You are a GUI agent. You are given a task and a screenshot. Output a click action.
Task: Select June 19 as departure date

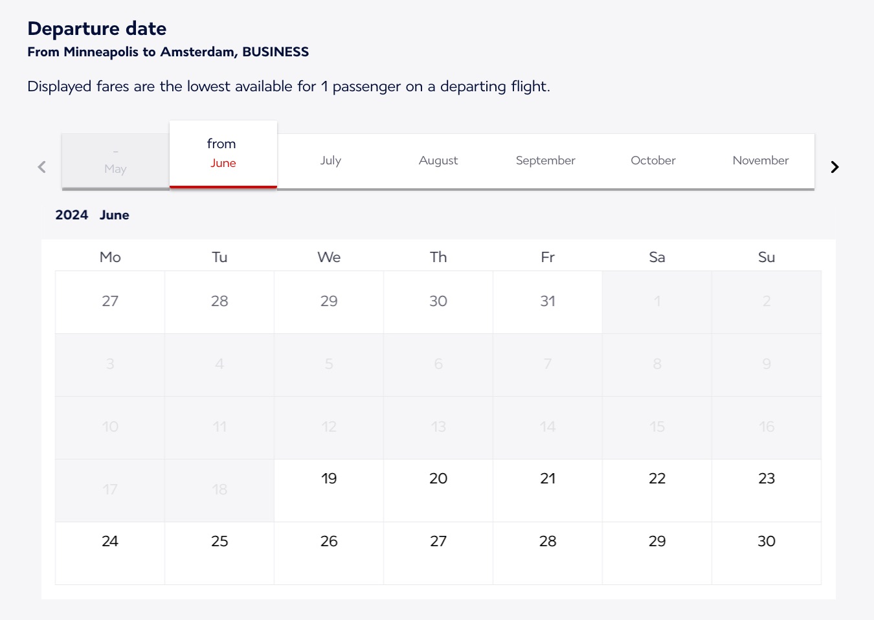click(329, 479)
